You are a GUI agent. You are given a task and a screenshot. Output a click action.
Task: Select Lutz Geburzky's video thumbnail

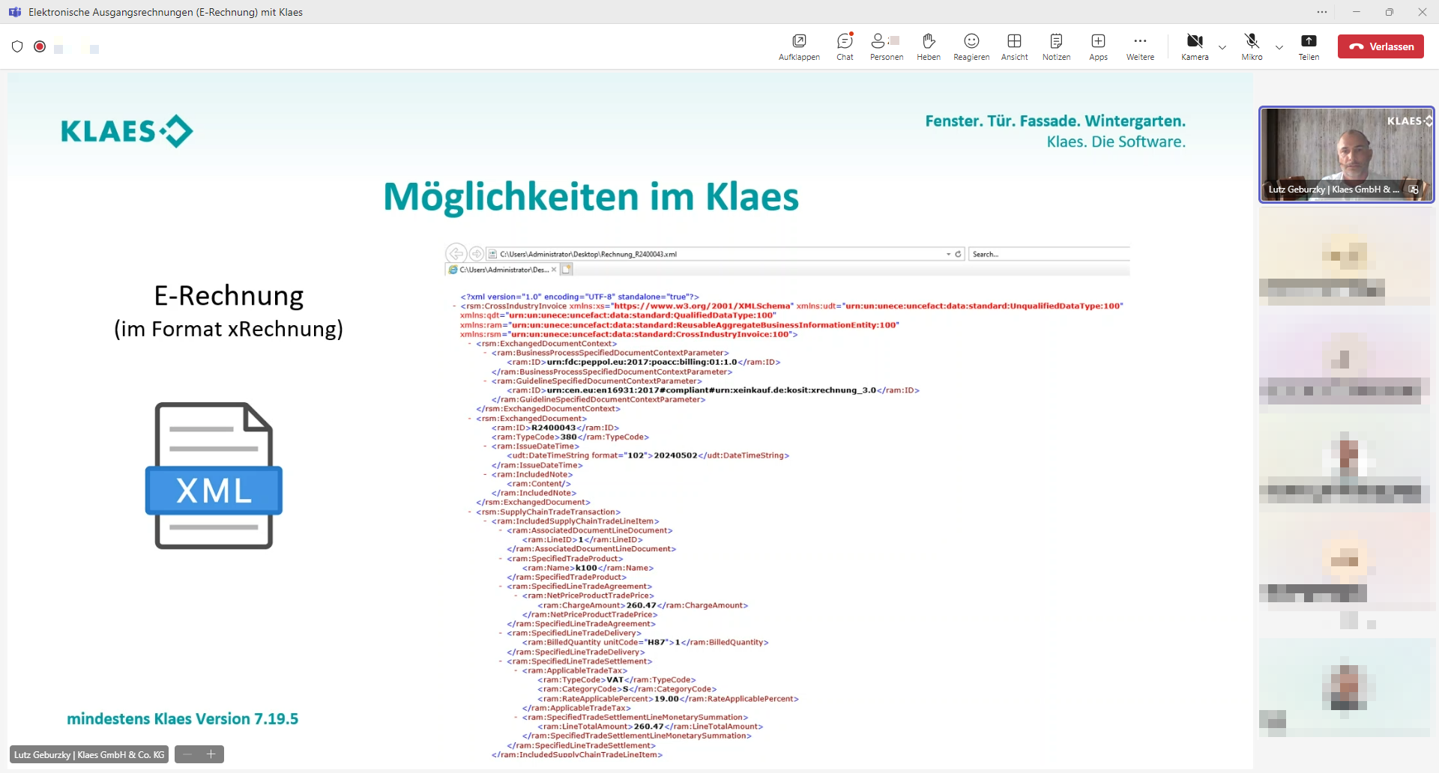click(x=1346, y=154)
